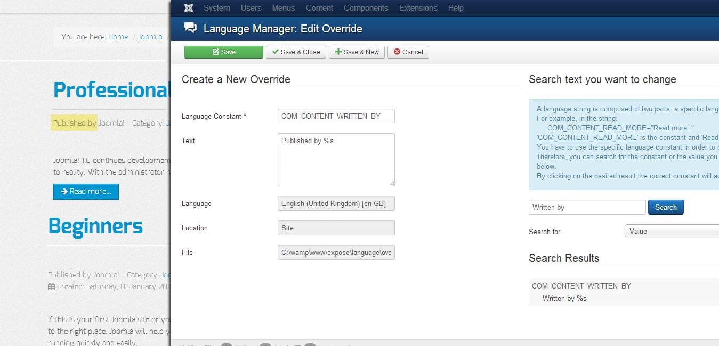Click the Create a New Override heading
This screenshot has width=719, height=346.
pos(236,79)
